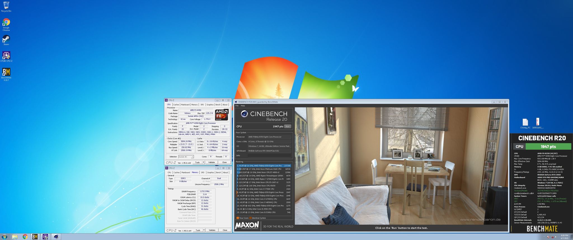Select the Ryzen Threadripper 1950X ranking row

click(x=264, y=176)
